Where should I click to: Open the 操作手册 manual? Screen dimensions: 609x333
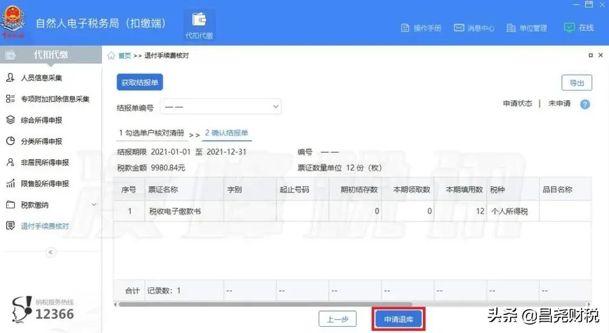click(421, 28)
